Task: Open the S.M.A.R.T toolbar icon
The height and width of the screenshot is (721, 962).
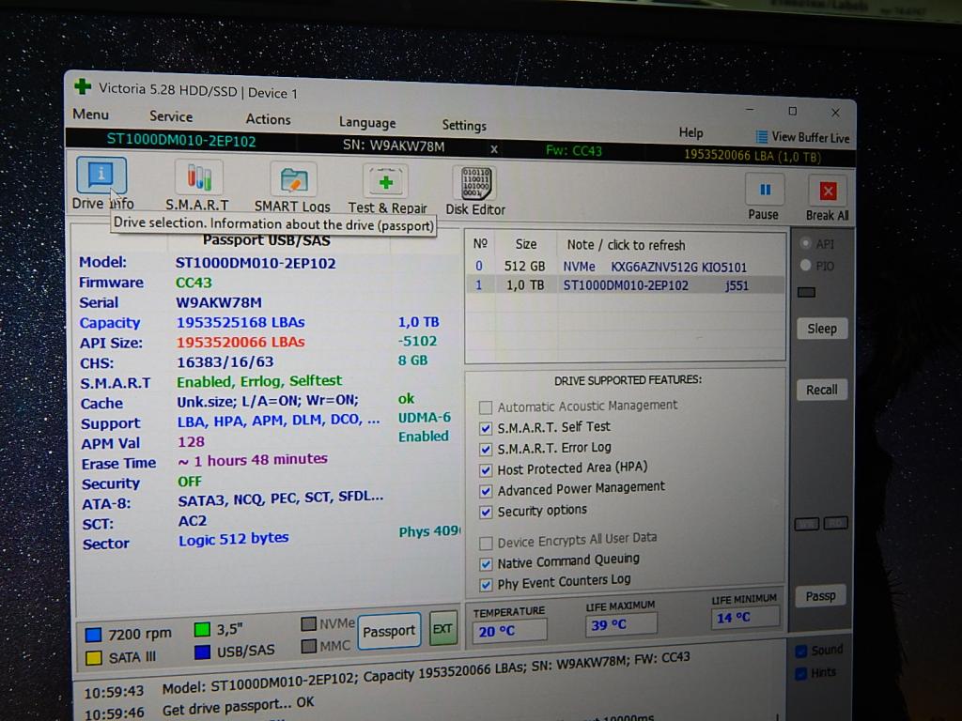Action: (x=198, y=177)
